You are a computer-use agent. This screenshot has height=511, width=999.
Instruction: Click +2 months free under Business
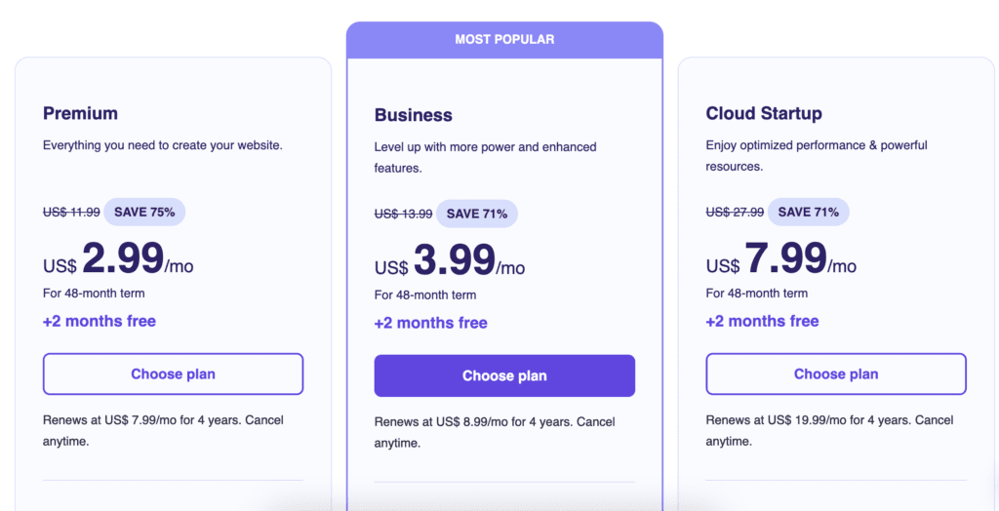point(431,323)
